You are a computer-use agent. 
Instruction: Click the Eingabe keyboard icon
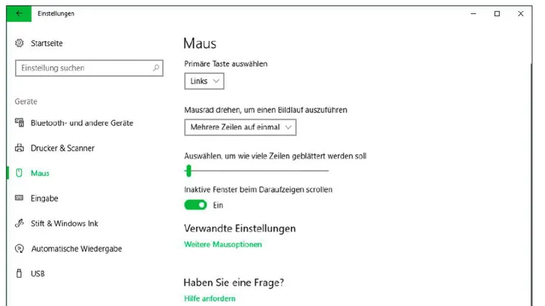click(x=19, y=198)
